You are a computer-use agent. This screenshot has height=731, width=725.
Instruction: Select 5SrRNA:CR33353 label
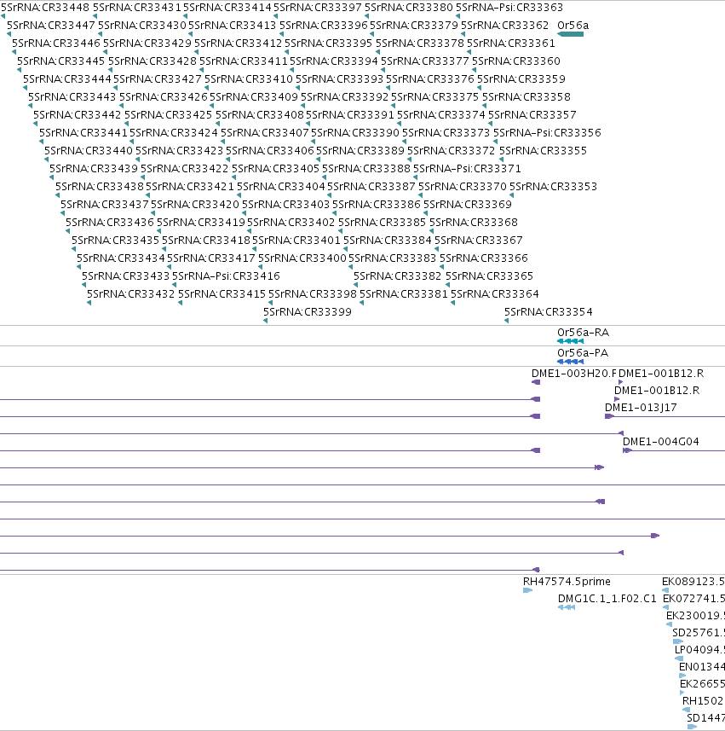[553, 187]
